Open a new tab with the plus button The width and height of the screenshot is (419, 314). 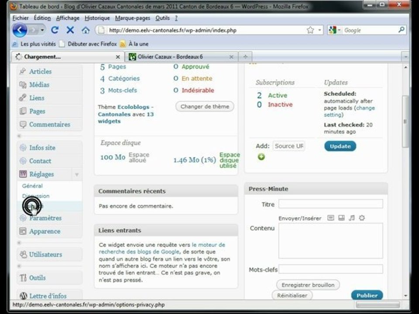click(x=245, y=57)
